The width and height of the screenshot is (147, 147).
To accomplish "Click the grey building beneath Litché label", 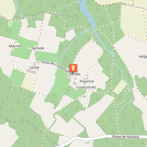I will 31,71.
